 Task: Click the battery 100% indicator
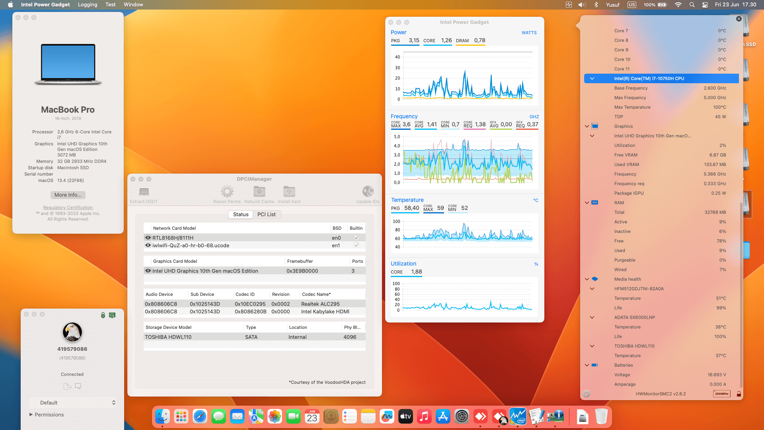tap(655, 5)
